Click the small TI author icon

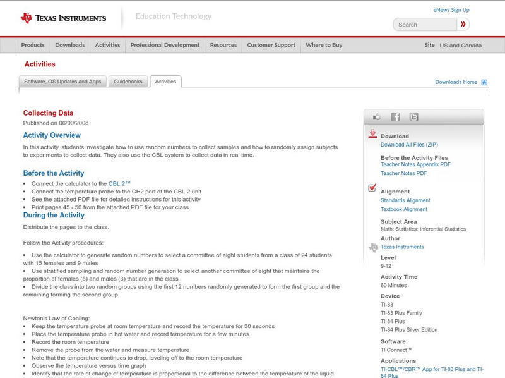pos(373,247)
